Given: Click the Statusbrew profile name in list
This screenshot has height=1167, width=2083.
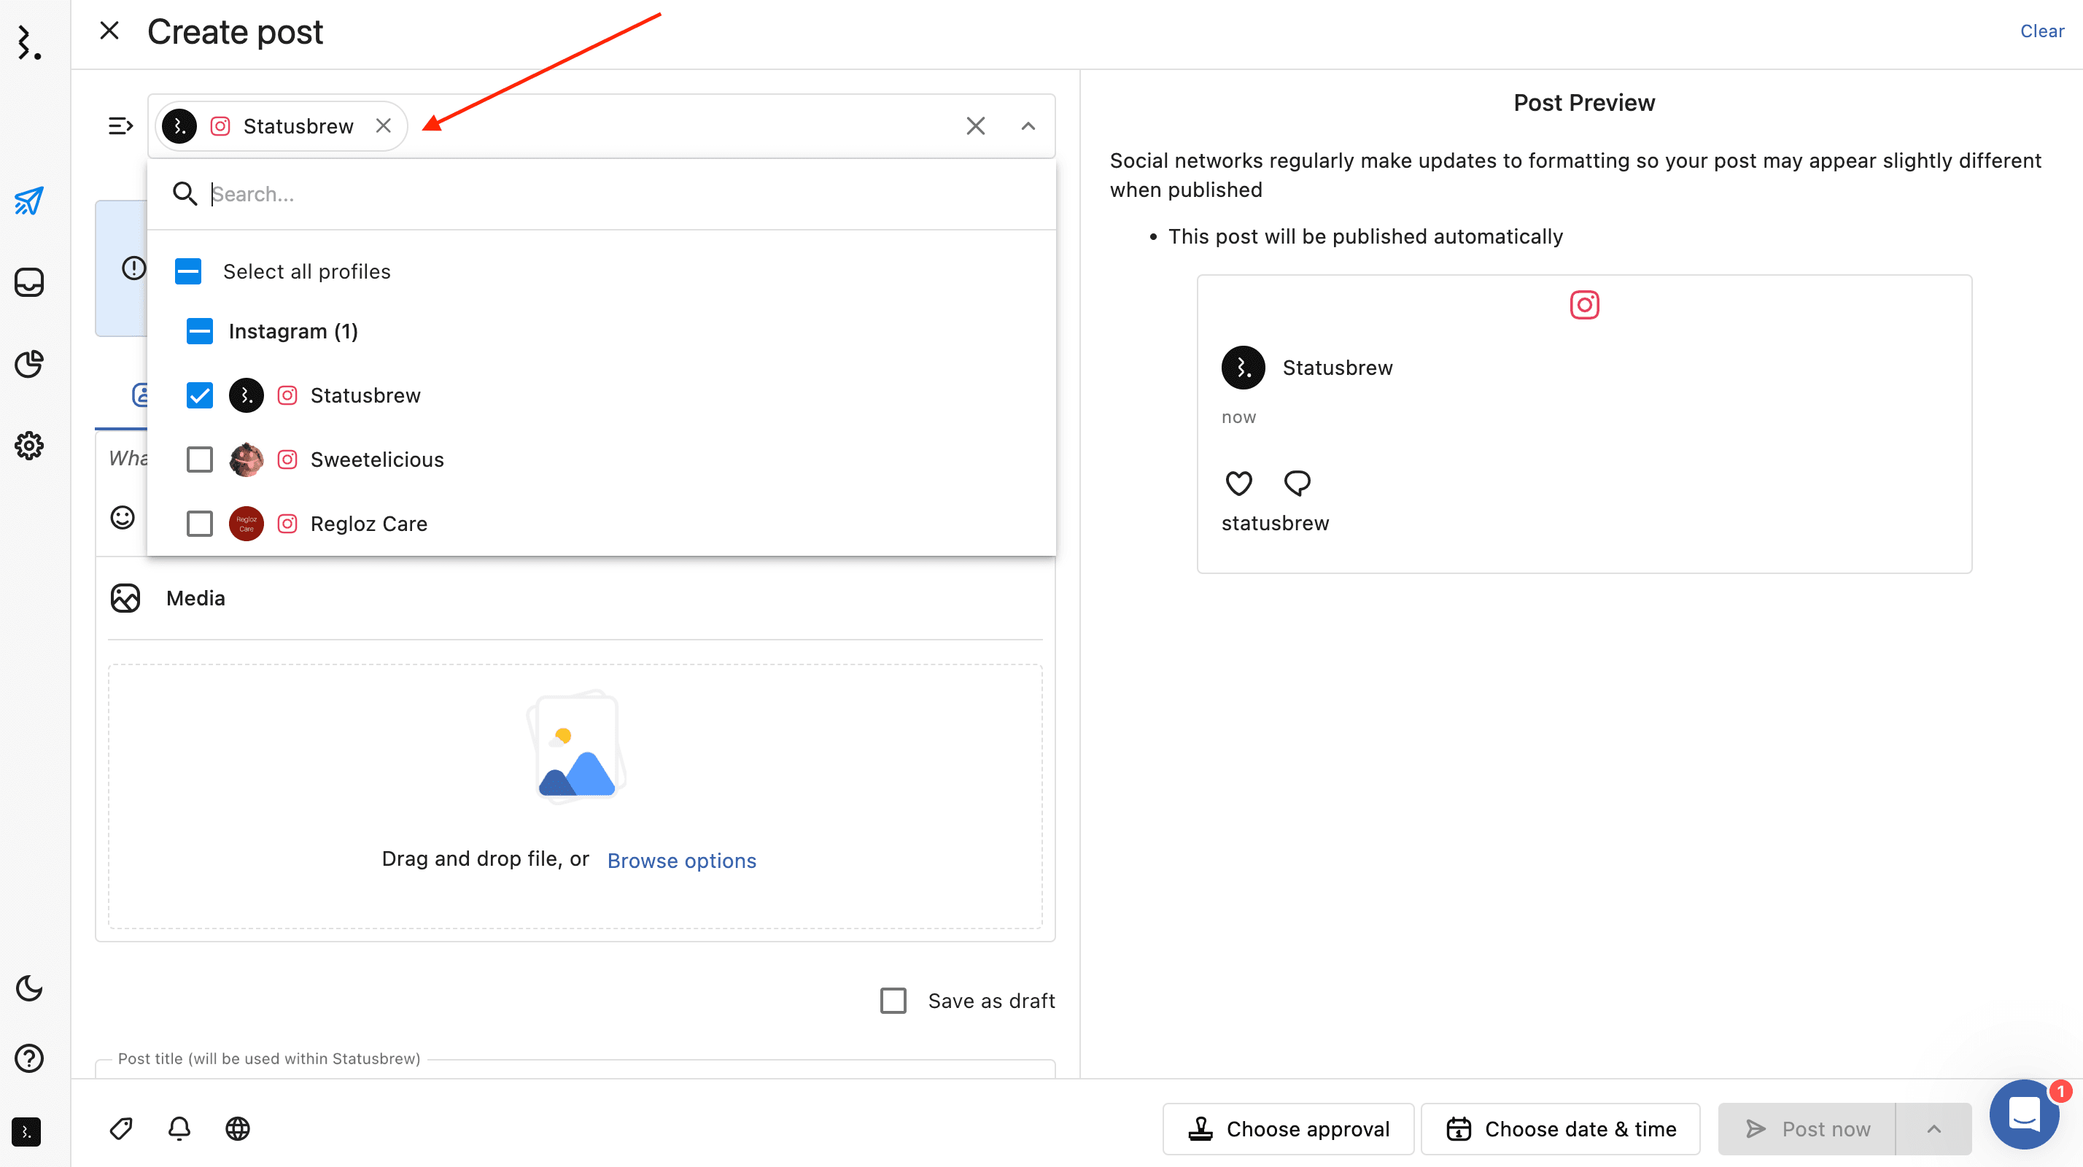Looking at the screenshot, I should point(365,395).
